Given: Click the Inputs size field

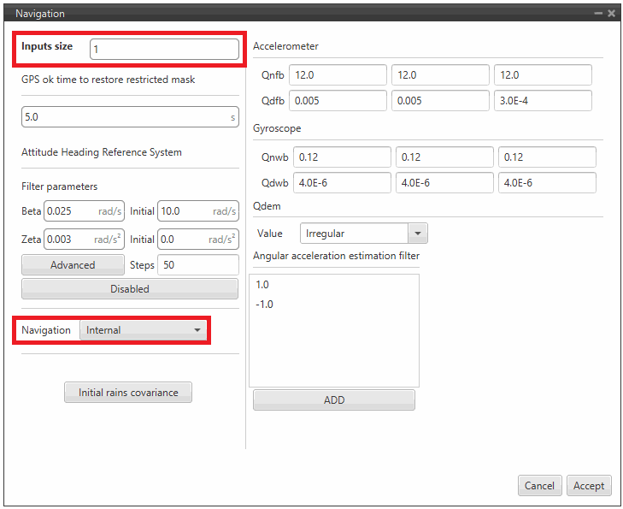Looking at the screenshot, I should (164, 50).
